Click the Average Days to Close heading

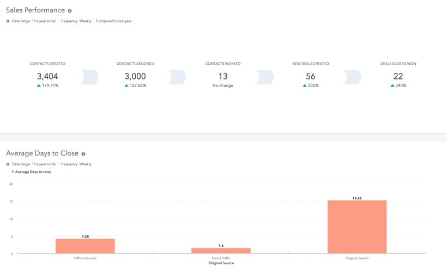coord(42,153)
